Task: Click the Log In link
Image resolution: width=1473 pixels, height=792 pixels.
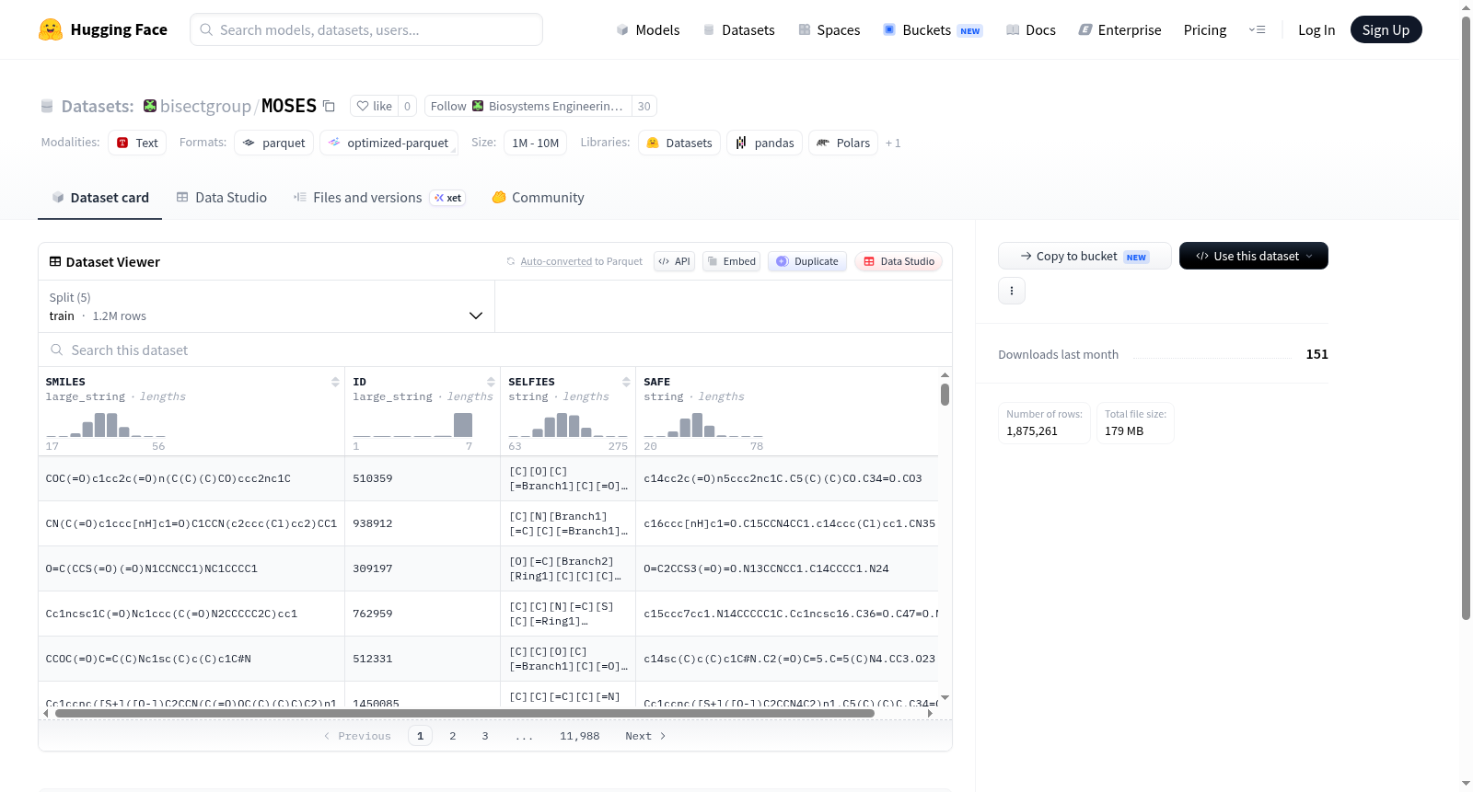Action: (1316, 29)
